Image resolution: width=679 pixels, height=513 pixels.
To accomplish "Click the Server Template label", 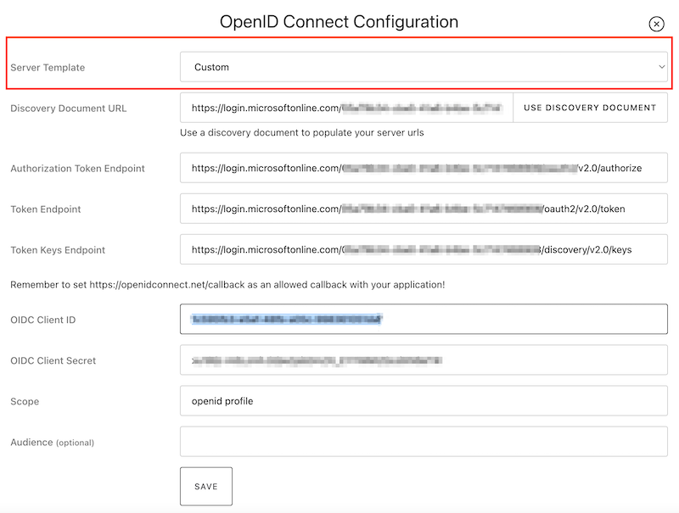I will coord(48,68).
